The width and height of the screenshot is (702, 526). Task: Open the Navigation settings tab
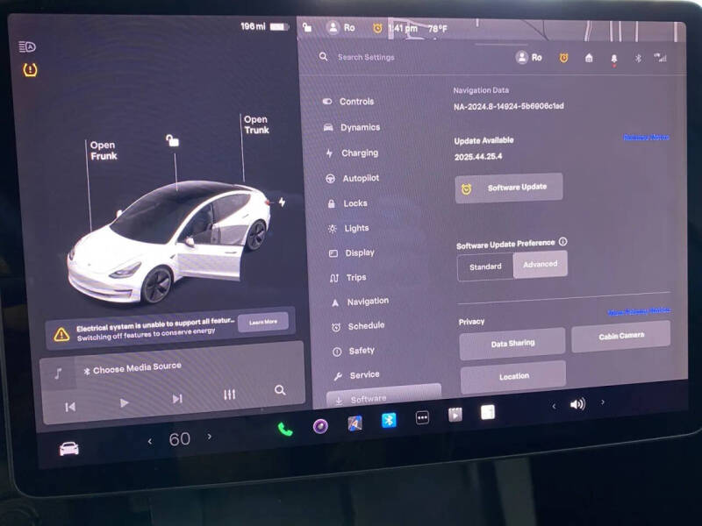click(x=367, y=301)
